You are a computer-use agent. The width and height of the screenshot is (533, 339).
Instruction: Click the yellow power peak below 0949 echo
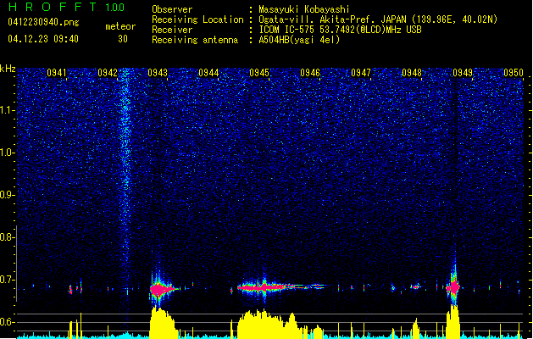(453, 321)
